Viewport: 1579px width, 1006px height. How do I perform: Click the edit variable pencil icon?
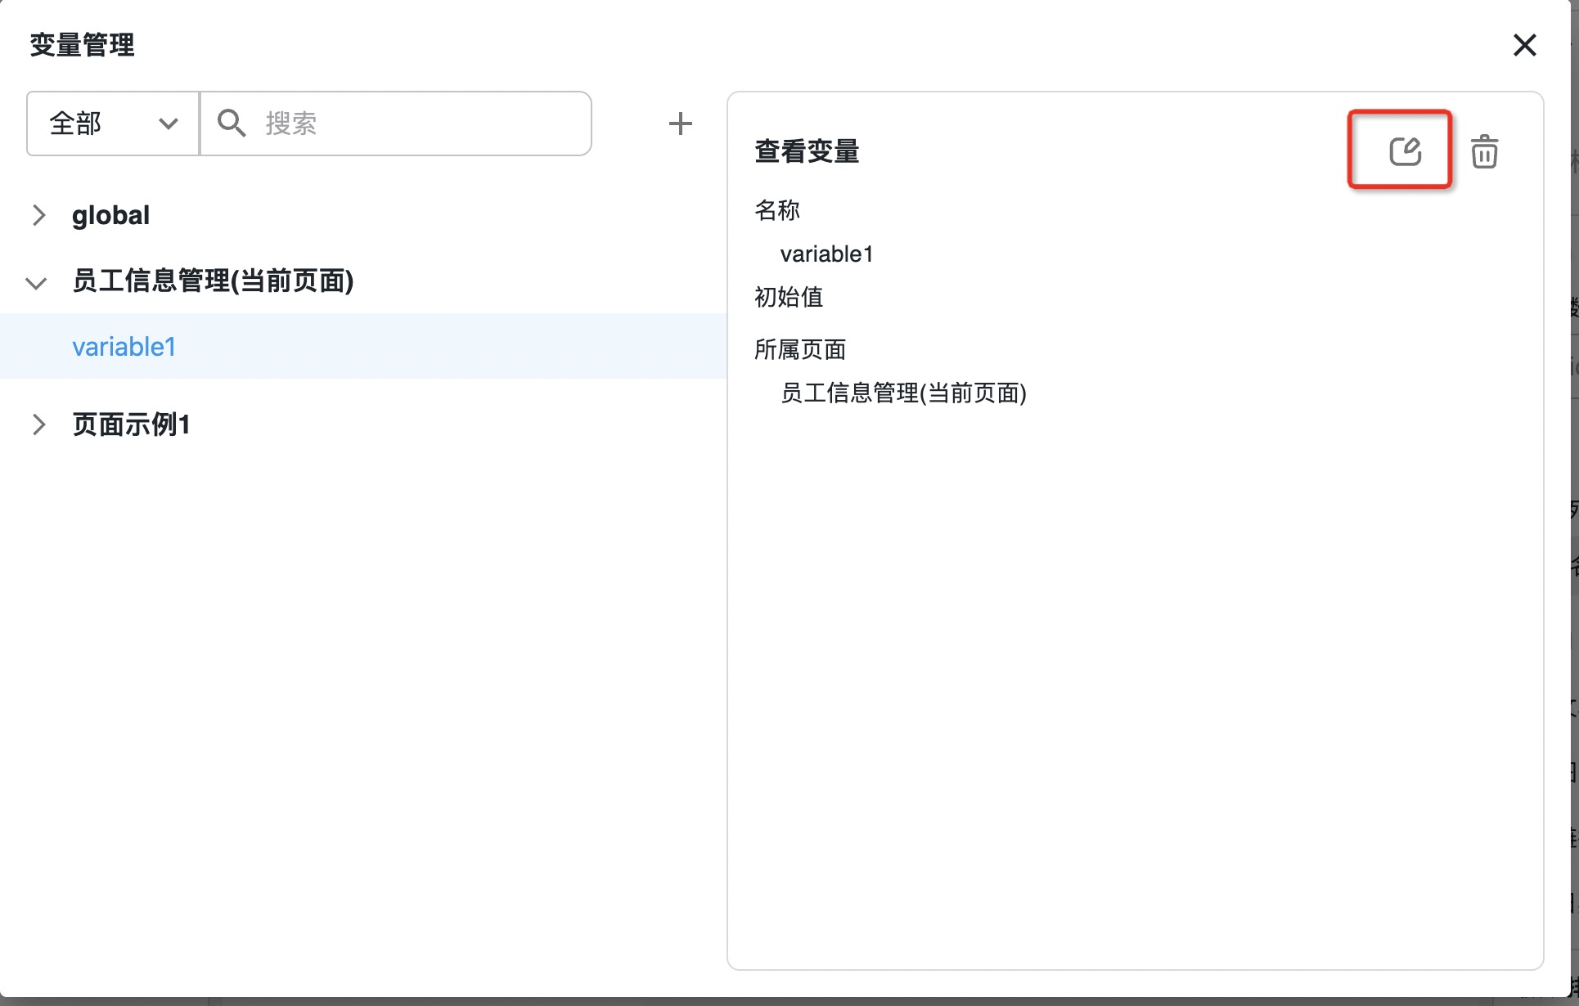point(1405,151)
